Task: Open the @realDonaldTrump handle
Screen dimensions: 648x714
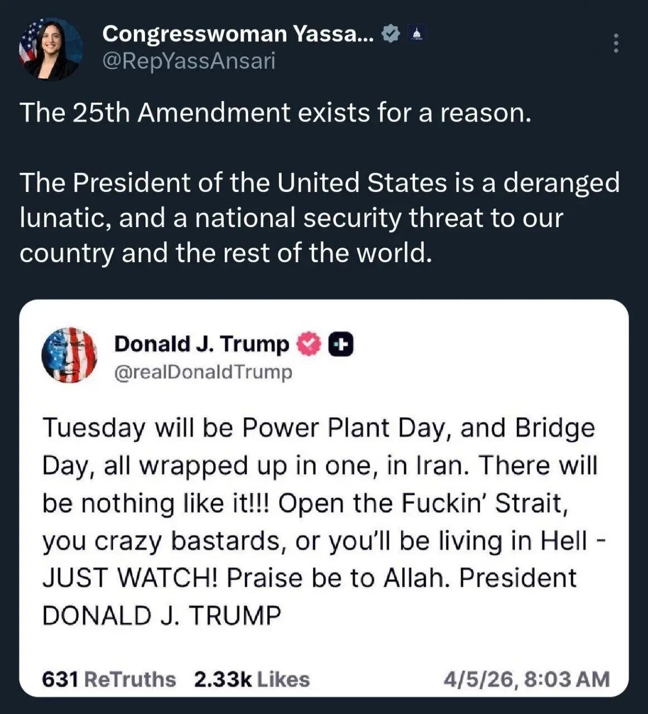Action: tap(203, 372)
